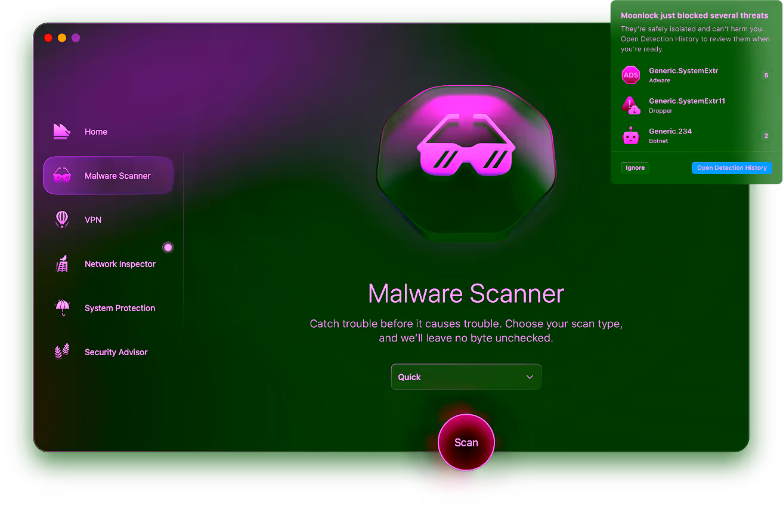Go to VPN section label
This screenshot has width=783, height=519.
click(x=93, y=220)
